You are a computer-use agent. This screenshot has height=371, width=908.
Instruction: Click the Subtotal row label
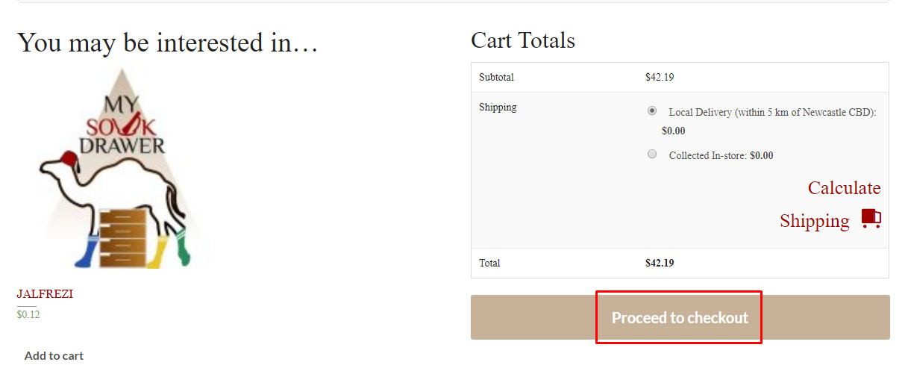click(496, 77)
